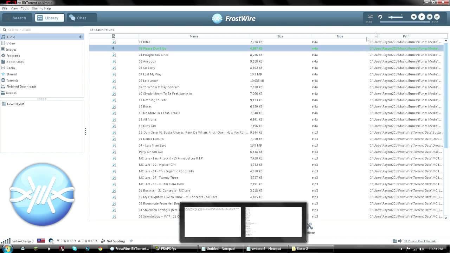Click the Turbo-Charged connection status icon
This screenshot has width=450, height=253.
tap(6, 241)
